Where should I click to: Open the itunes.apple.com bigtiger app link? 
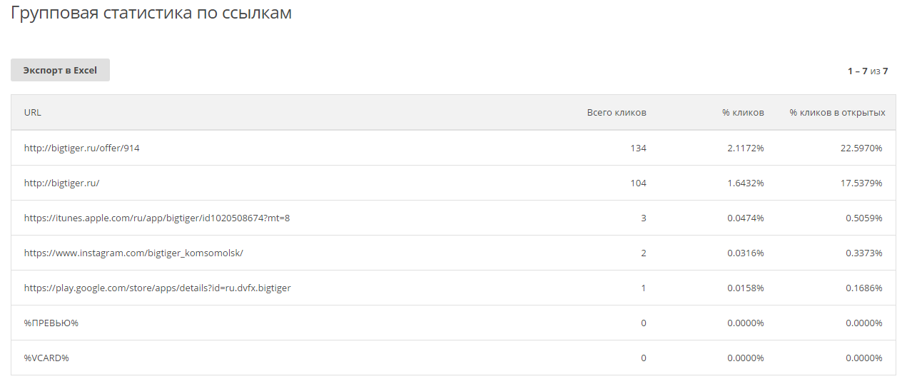(x=157, y=218)
